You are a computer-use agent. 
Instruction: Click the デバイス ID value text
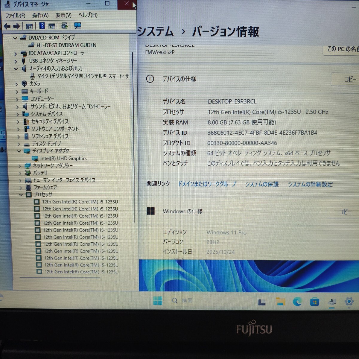[262, 133]
